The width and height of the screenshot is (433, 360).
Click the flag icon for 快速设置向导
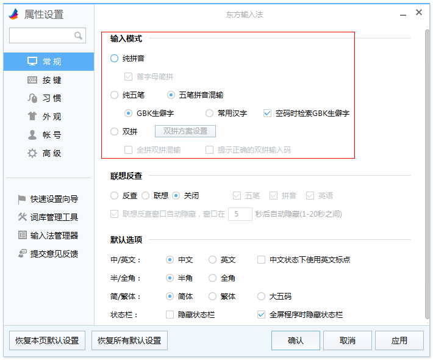[21, 199]
